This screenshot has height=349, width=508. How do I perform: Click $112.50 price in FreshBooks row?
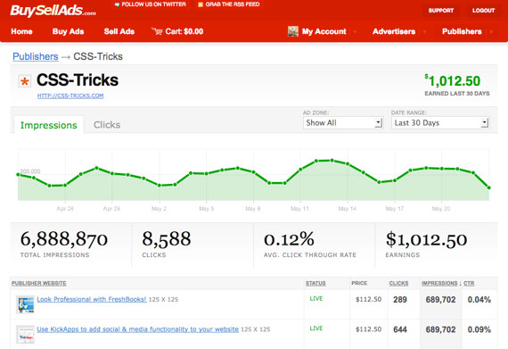pyautogui.click(x=369, y=299)
